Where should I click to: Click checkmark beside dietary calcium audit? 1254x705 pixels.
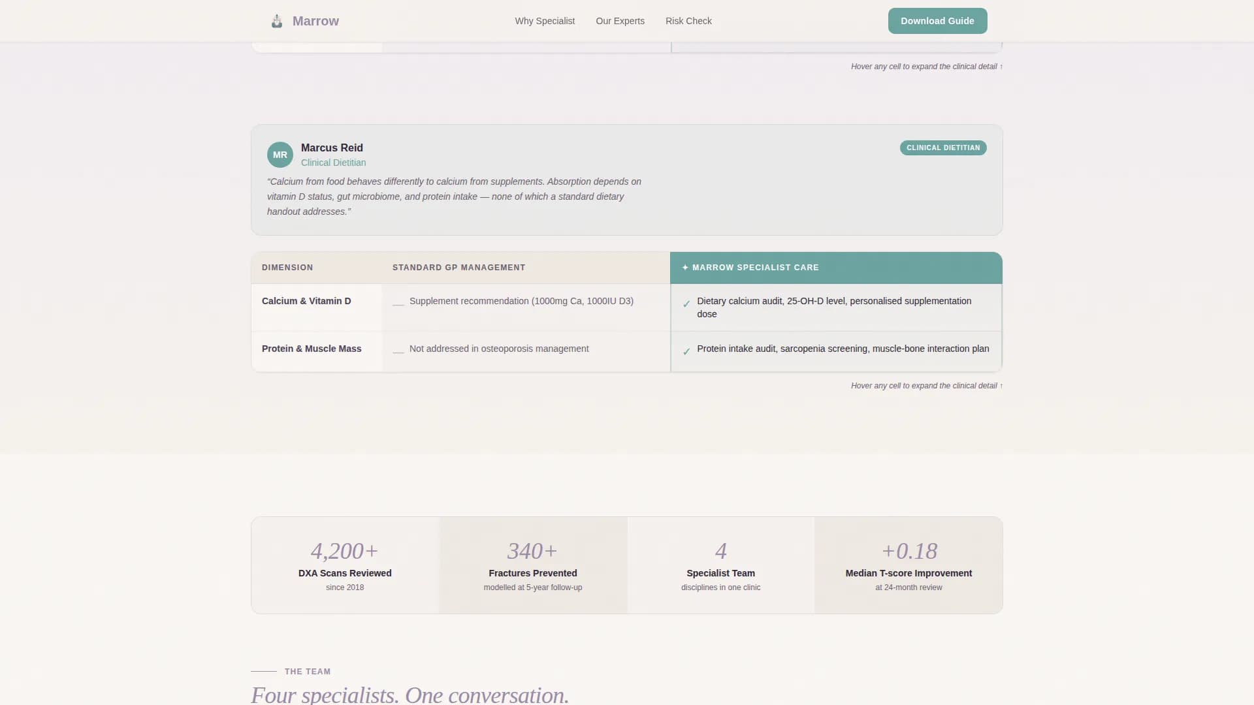point(686,304)
